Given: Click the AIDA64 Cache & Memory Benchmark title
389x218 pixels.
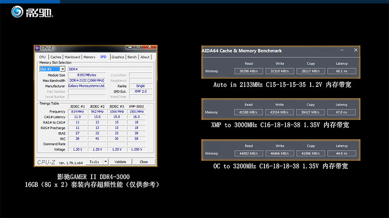Looking at the screenshot, I should click(242, 51).
